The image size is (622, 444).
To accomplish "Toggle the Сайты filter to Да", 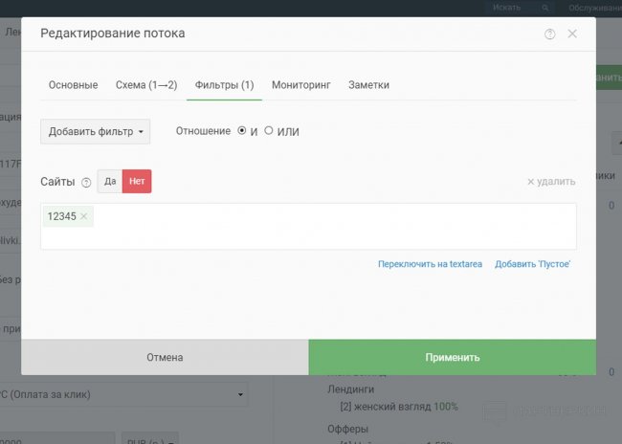I will coord(110,181).
